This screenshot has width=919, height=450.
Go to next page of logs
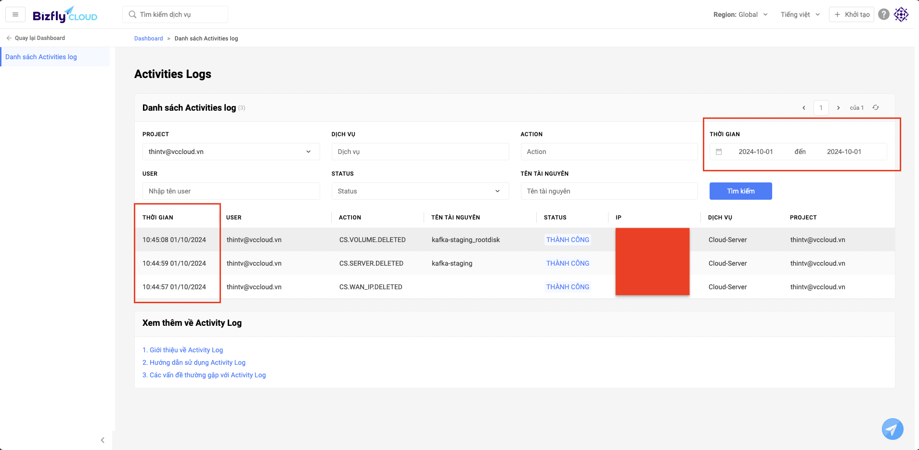(x=838, y=108)
